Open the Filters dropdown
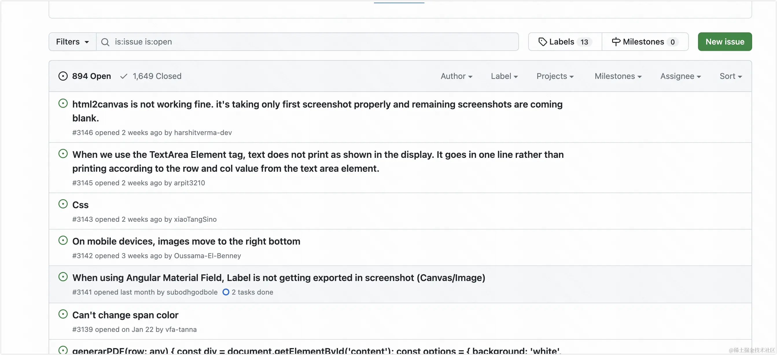The width and height of the screenshot is (777, 355). pyautogui.click(x=72, y=42)
